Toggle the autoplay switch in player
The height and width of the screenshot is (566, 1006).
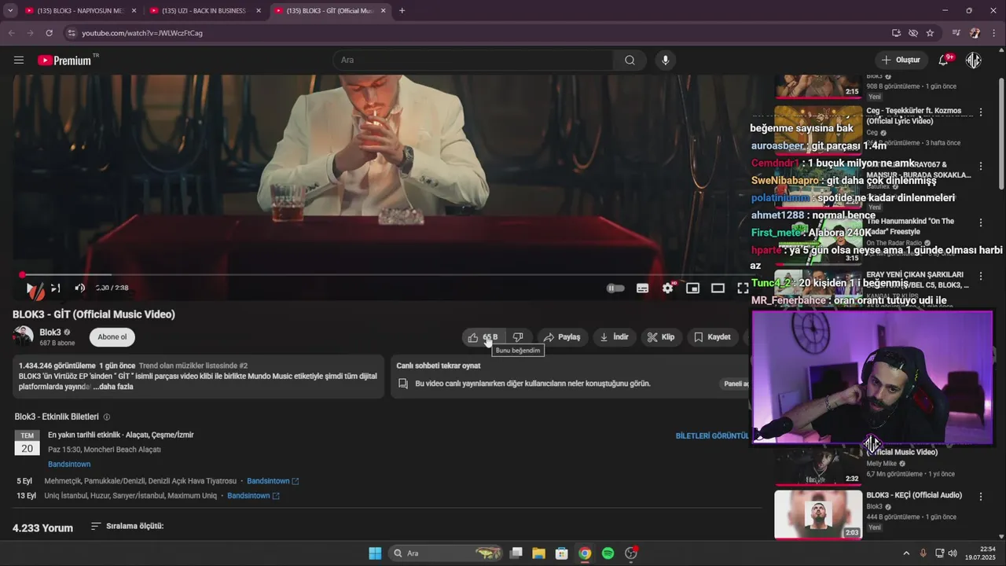pos(615,289)
